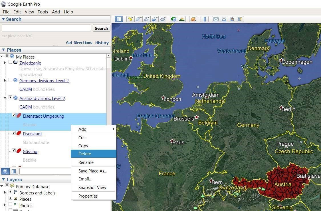View in Google Maps toolbar icon

coord(240,19)
